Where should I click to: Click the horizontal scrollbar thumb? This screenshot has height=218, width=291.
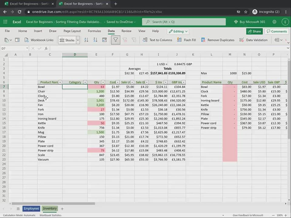click(53, 203)
